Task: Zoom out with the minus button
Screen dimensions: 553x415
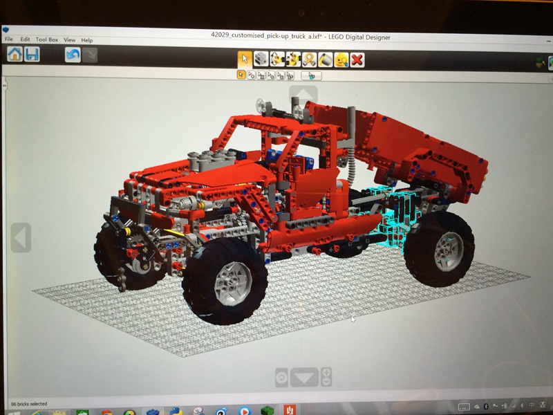Action: (326, 382)
